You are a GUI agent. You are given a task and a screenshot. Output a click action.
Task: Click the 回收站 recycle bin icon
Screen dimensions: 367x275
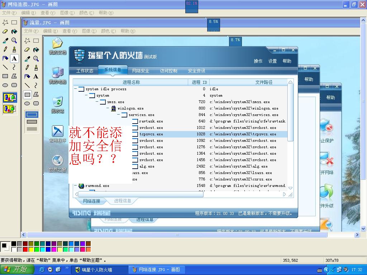tap(58, 105)
